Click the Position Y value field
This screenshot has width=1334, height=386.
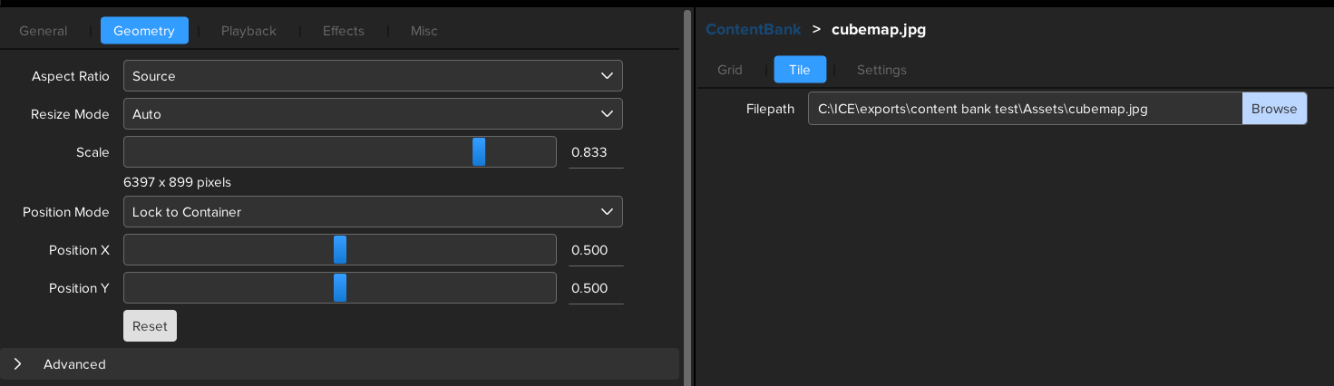(595, 288)
